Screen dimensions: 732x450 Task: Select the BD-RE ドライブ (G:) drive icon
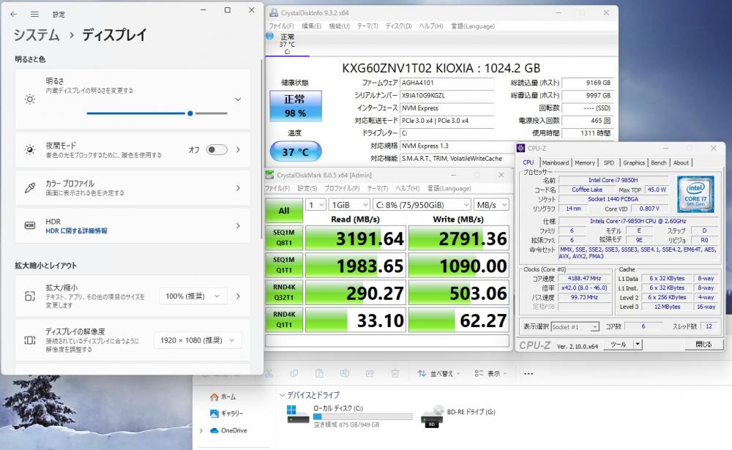[432, 416]
